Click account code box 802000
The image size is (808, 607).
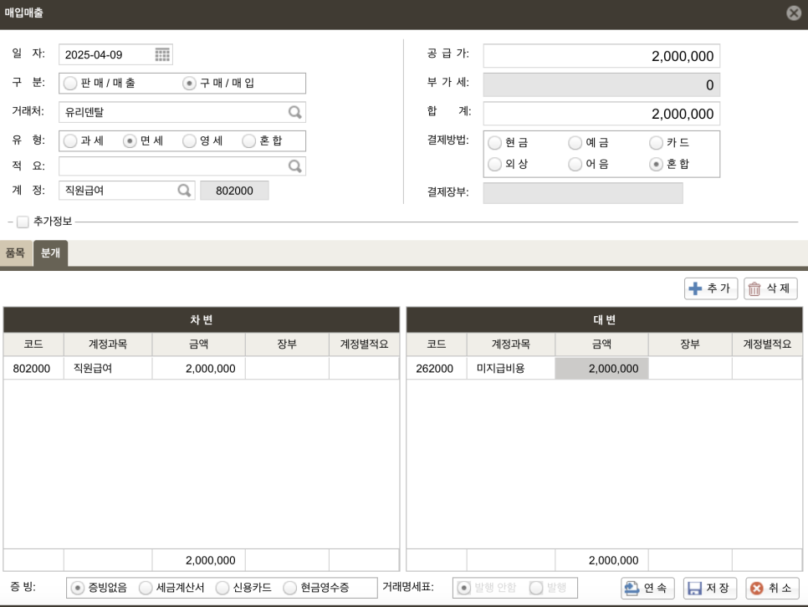pos(234,190)
